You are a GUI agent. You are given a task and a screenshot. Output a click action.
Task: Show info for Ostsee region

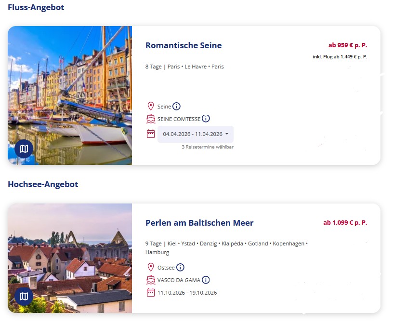coord(180,267)
